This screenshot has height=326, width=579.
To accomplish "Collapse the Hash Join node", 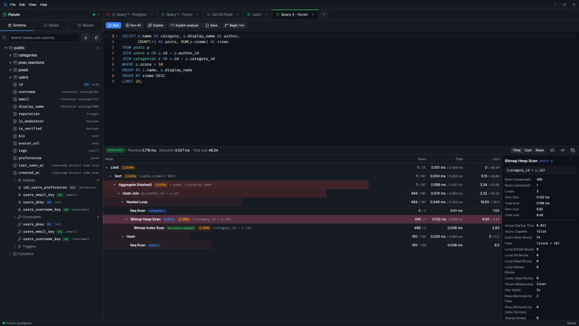I will [x=119, y=194].
